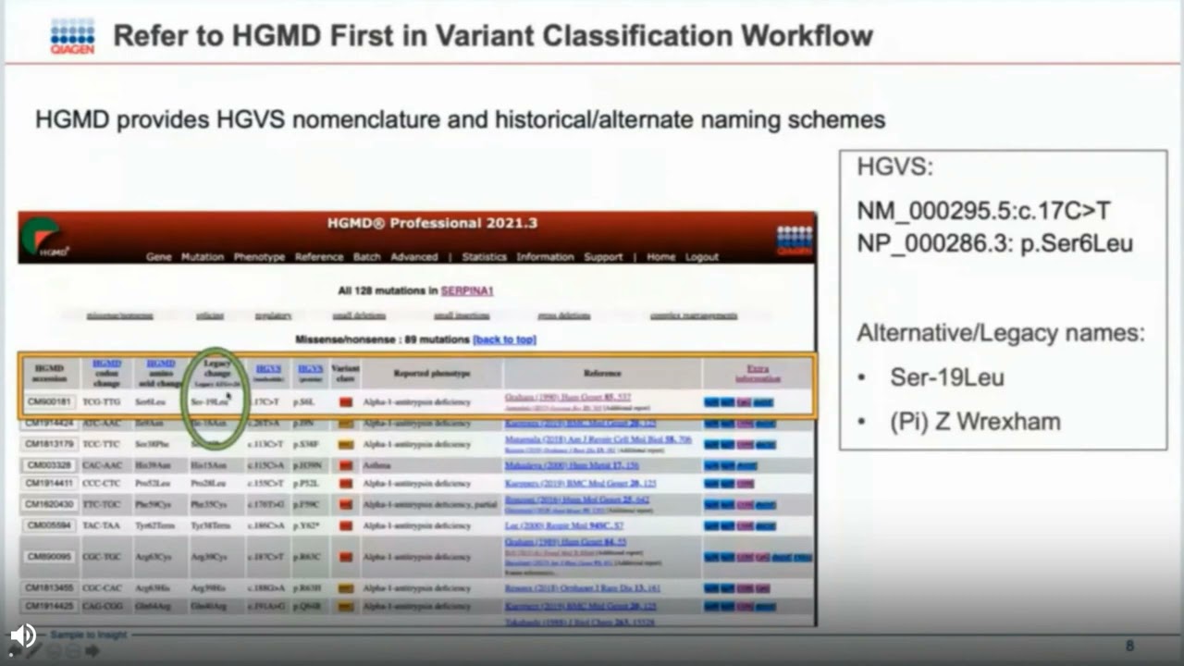
Task: Go to Home in HGMD menu
Action: click(x=660, y=257)
